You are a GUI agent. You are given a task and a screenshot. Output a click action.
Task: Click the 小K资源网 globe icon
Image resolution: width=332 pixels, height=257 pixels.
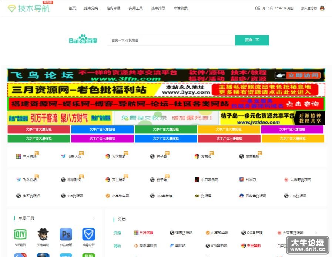click(x=286, y=196)
